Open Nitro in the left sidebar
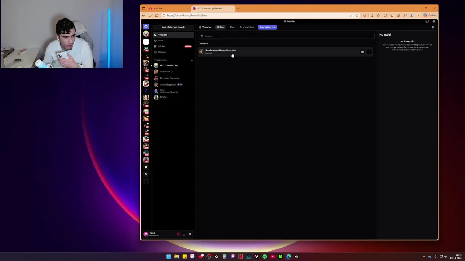The width and height of the screenshot is (465, 261). pos(173,41)
